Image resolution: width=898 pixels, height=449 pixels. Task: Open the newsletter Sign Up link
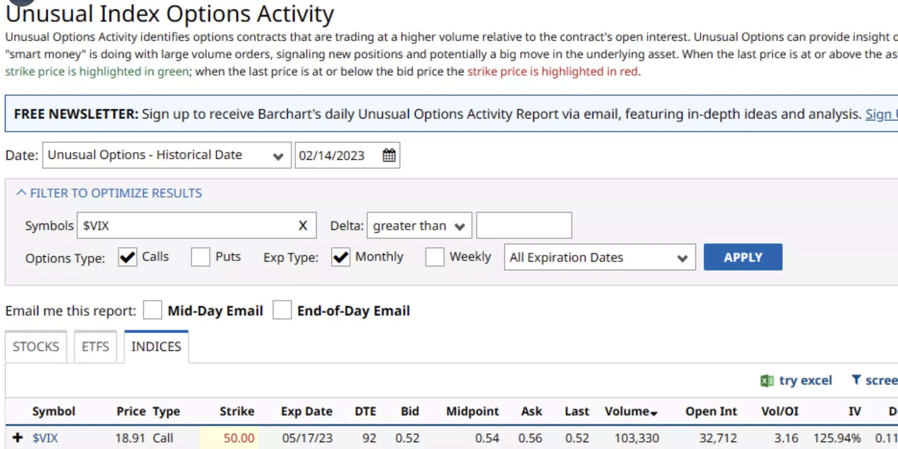point(881,114)
